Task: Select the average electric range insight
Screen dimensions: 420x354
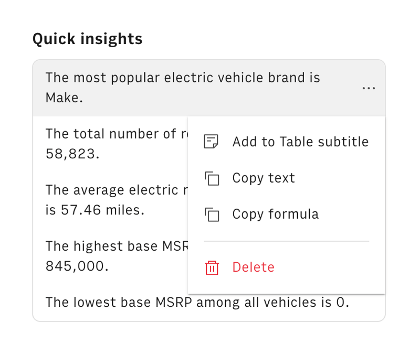Action: 110,200
